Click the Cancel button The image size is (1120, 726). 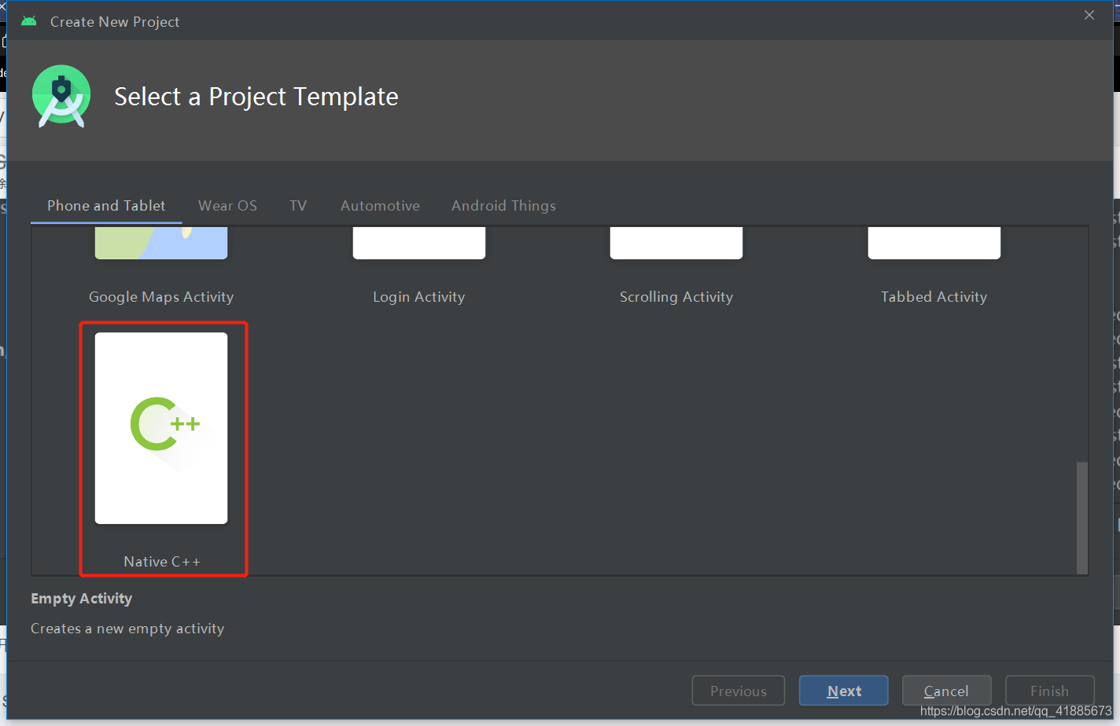(946, 691)
